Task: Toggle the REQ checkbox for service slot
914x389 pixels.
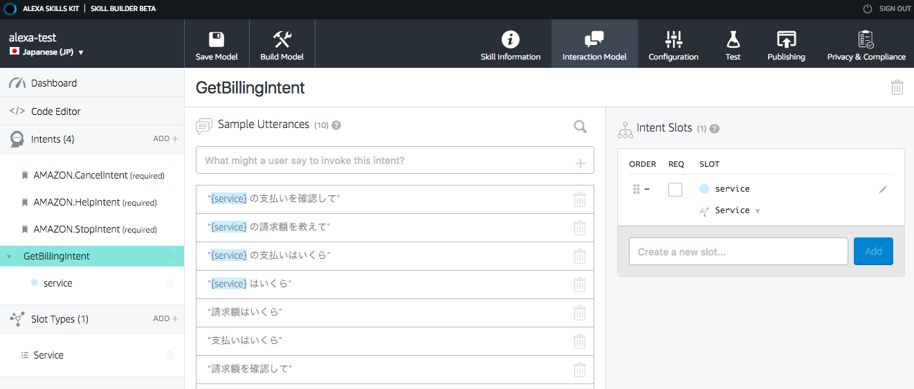Action: 675,190
